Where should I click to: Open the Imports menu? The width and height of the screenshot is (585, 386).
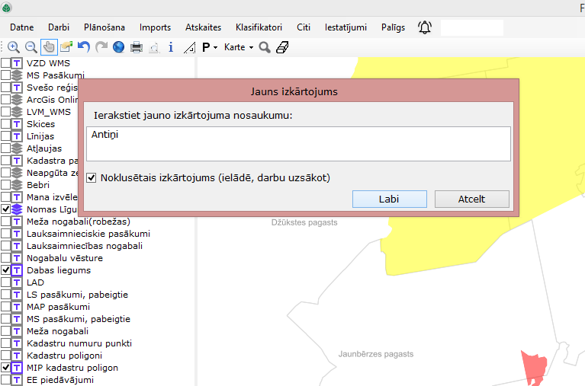pyautogui.click(x=155, y=27)
